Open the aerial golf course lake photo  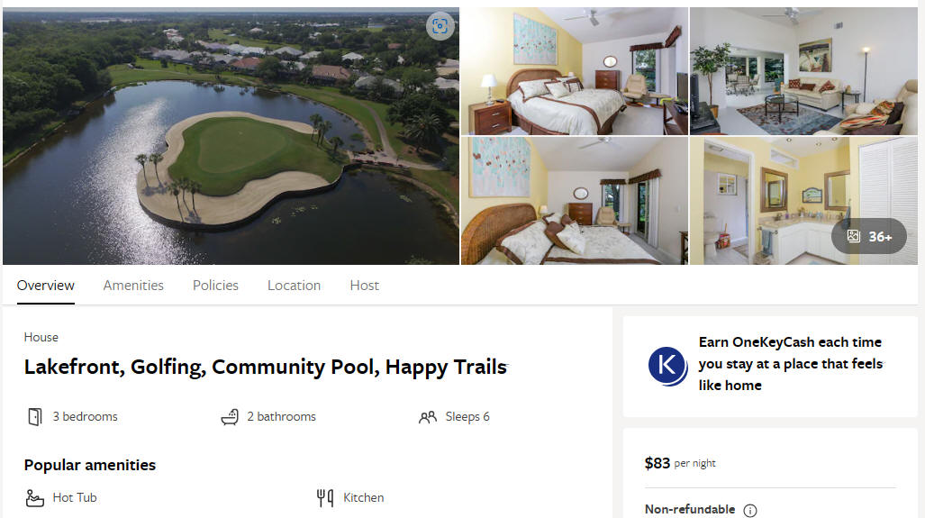click(x=231, y=136)
